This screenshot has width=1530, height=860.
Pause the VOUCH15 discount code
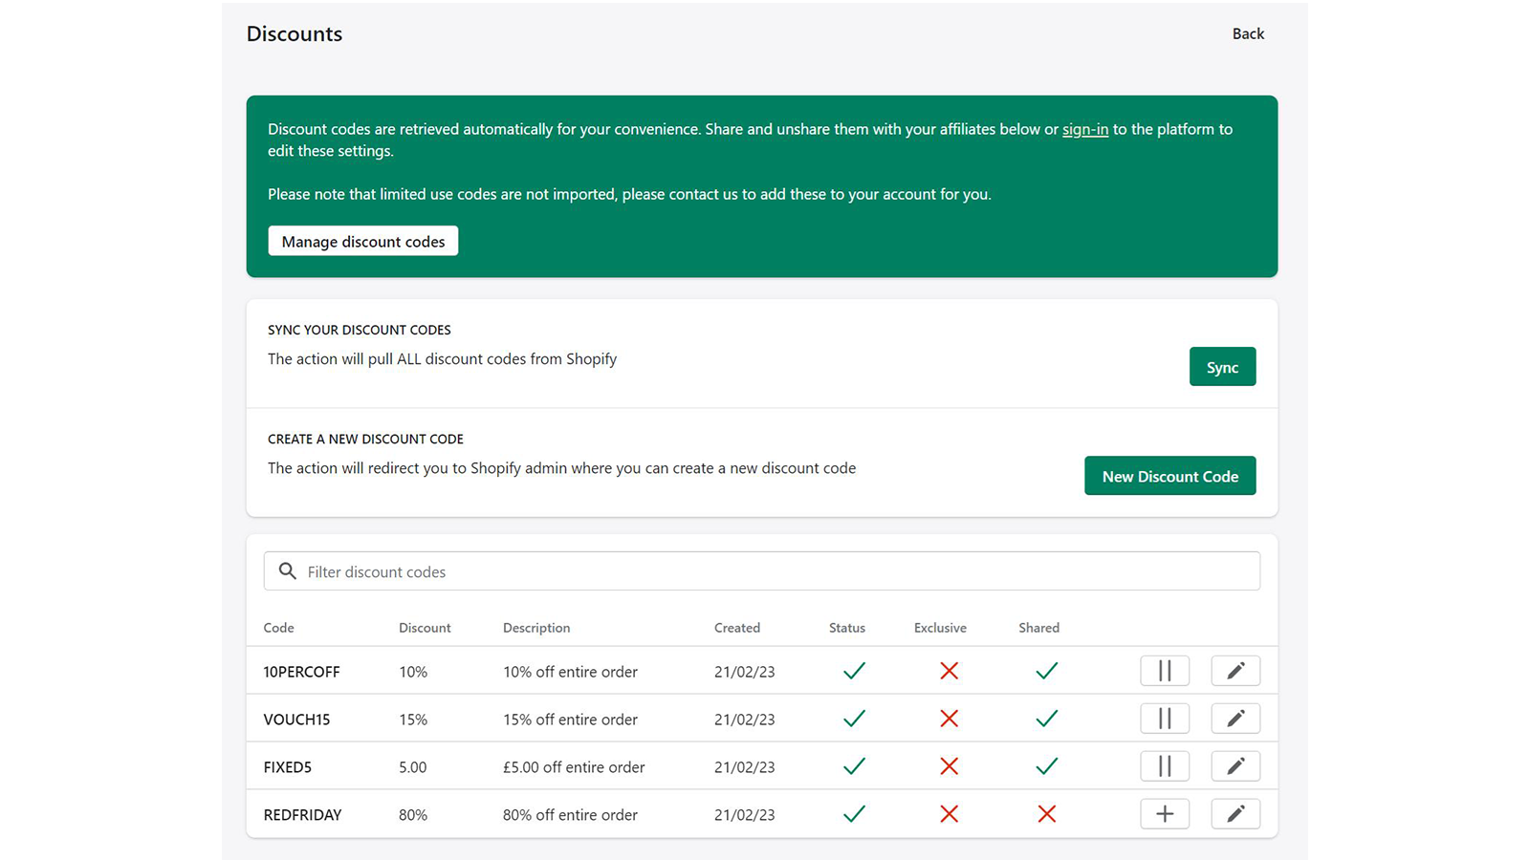point(1164,718)
